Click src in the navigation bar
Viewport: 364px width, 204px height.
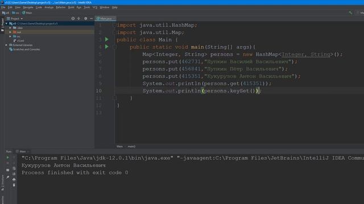click(16, 13)
